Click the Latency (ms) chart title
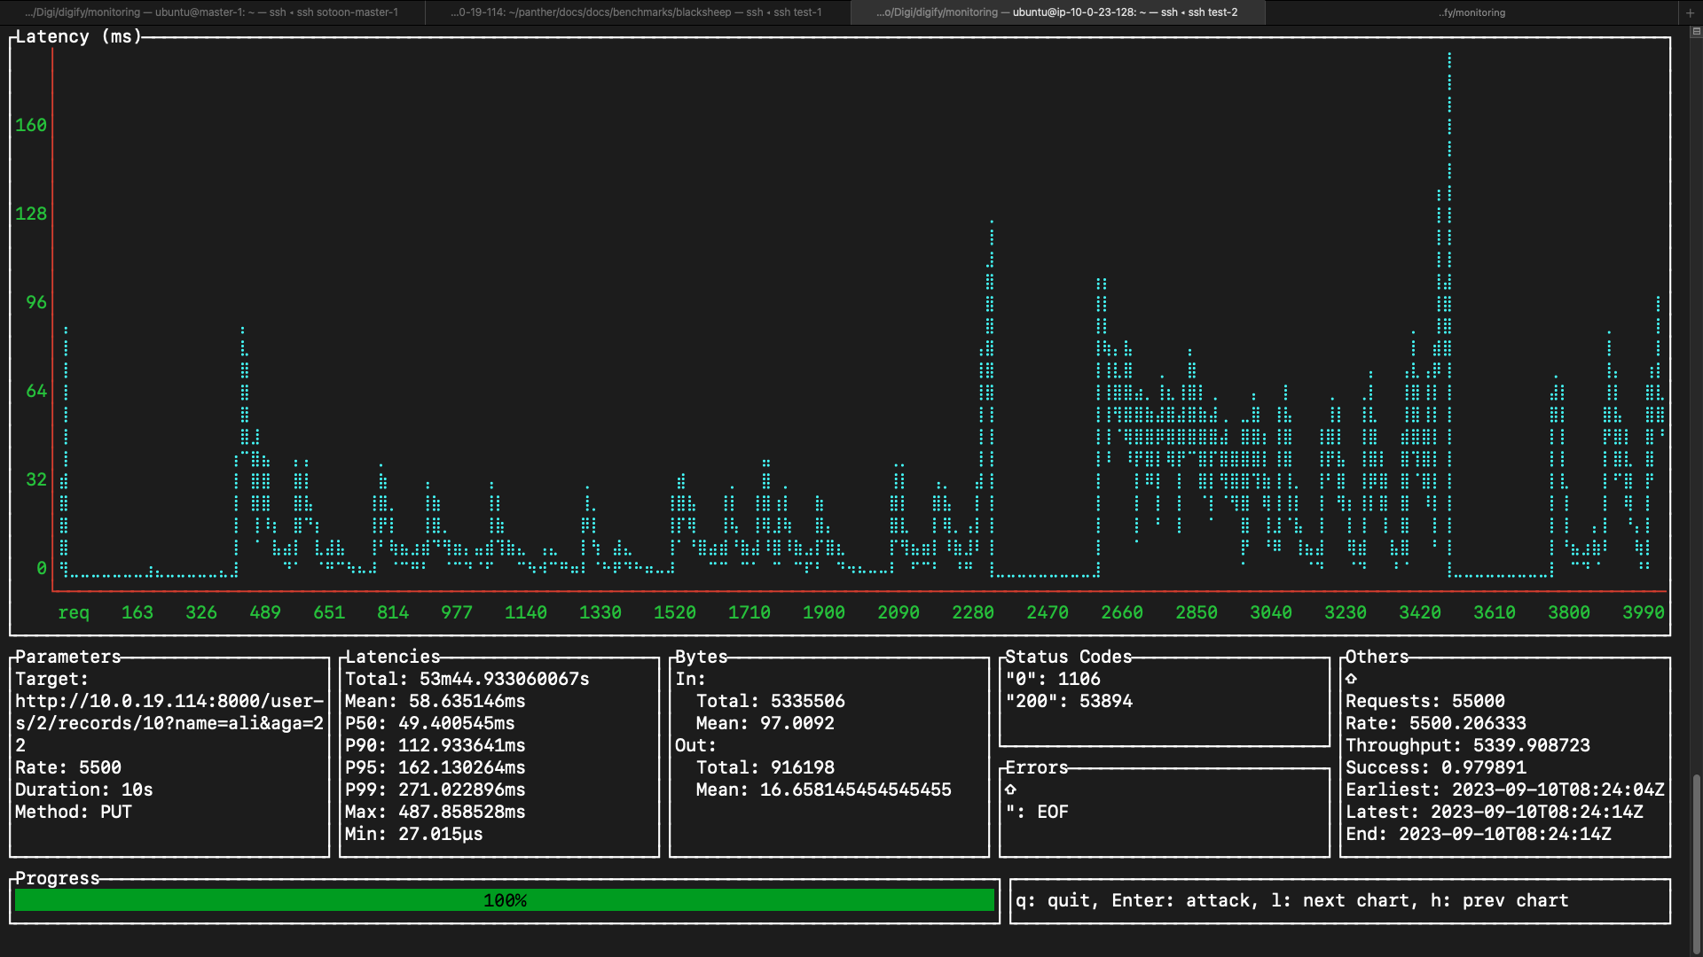 (x=78, y=36)
